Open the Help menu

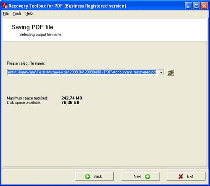(x=29, y=13)
